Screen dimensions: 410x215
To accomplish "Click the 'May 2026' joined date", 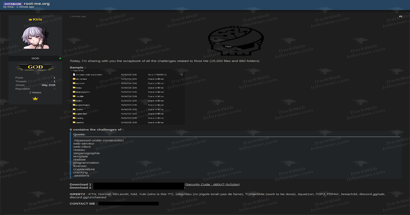I will click(49, 85).
